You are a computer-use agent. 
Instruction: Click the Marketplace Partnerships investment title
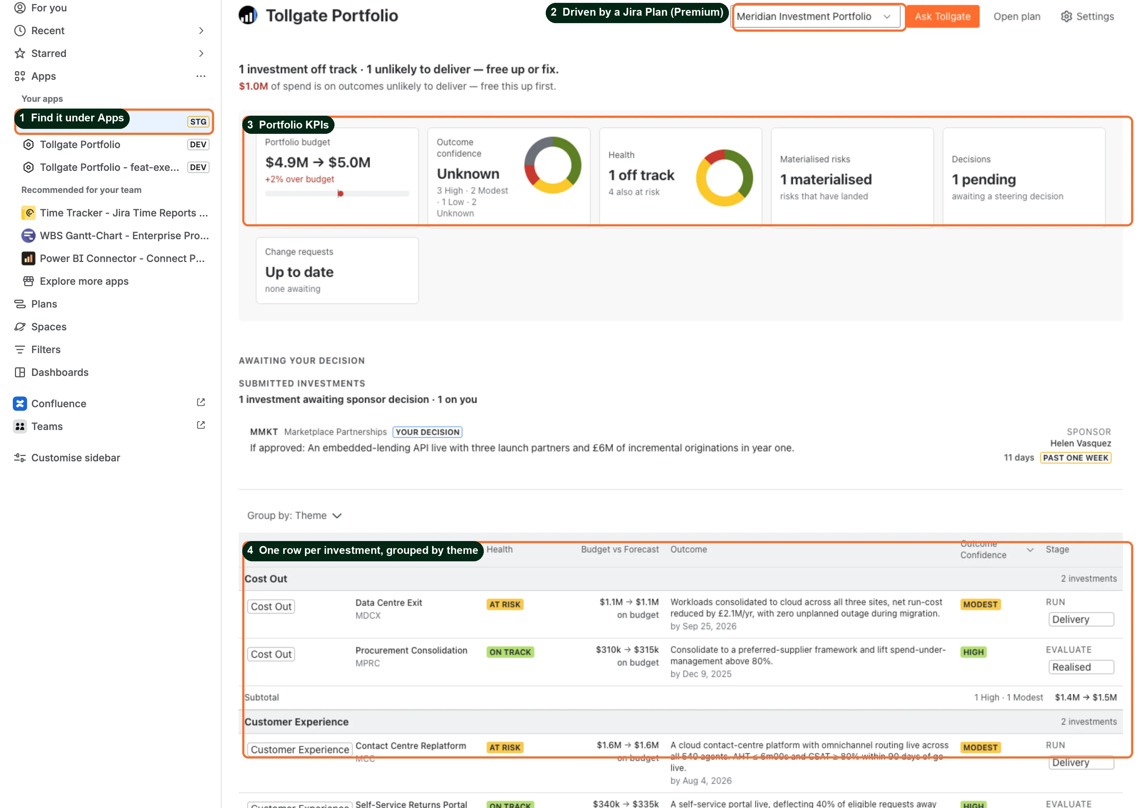335,432
